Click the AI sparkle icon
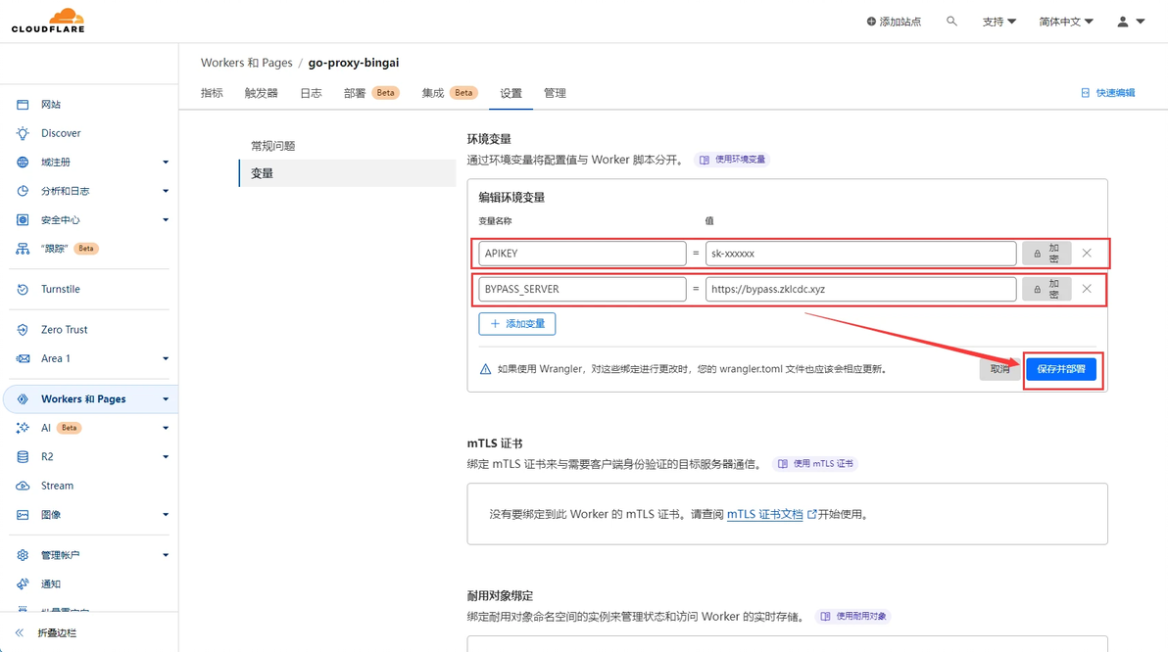This screenshot has height=652, width=1168. coord(24,428)
